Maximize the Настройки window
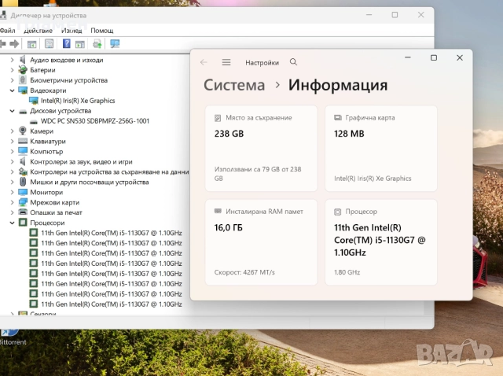The height and width of the screenshot is (376, 503). pos(434,57)
